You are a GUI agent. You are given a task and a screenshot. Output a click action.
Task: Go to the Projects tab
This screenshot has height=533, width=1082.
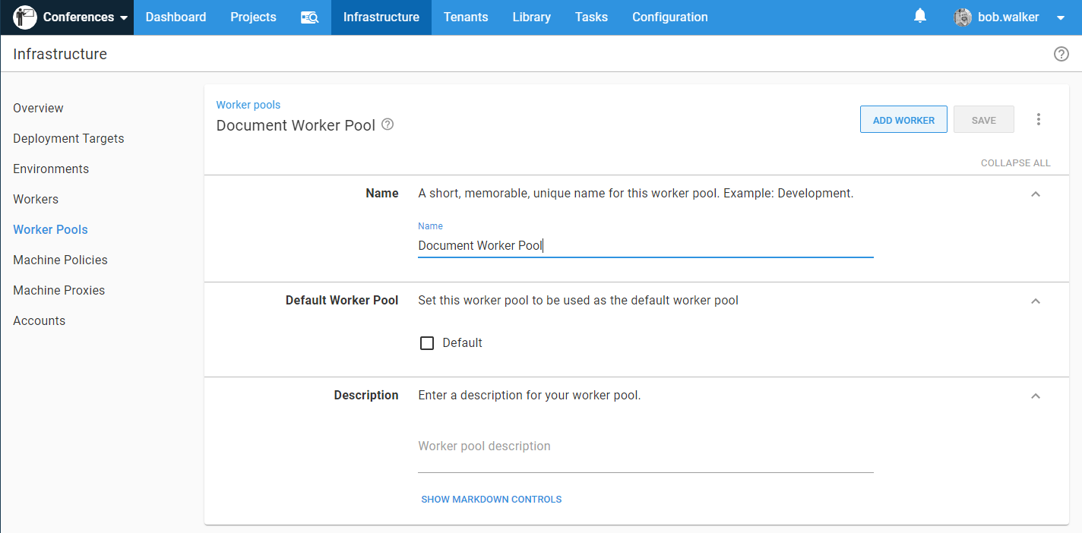click(253, 17)
